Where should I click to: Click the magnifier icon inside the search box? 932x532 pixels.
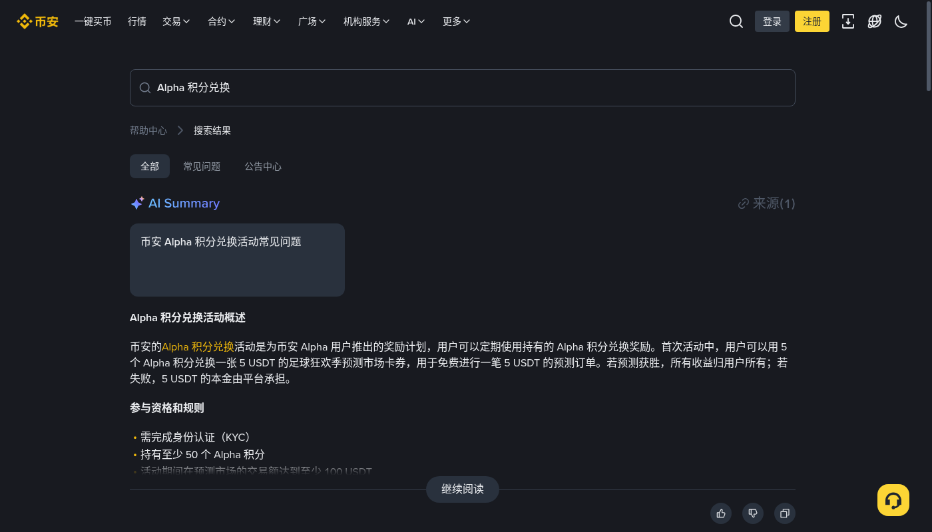pyautogui.click(x=144, y=88)
